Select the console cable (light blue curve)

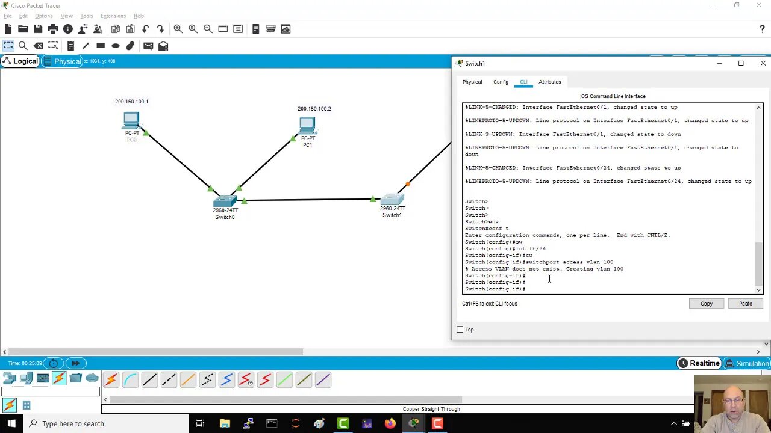130,379
